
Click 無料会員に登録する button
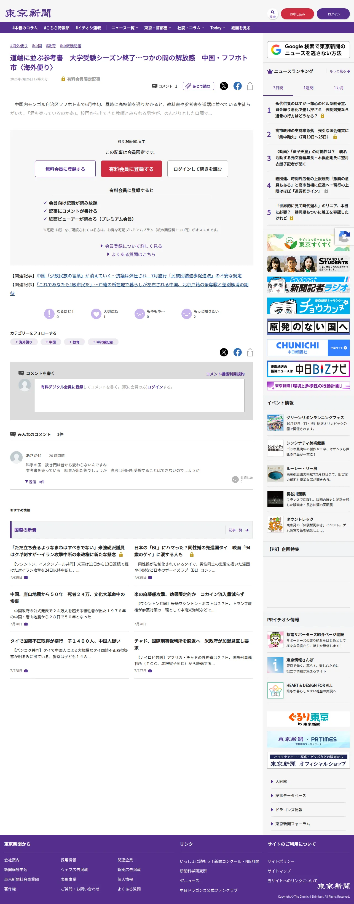click(x=65, y=169)
